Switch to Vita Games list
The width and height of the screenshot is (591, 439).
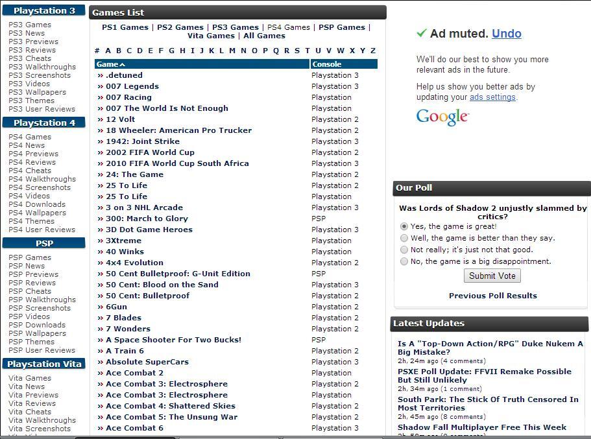tap(211, 36)
